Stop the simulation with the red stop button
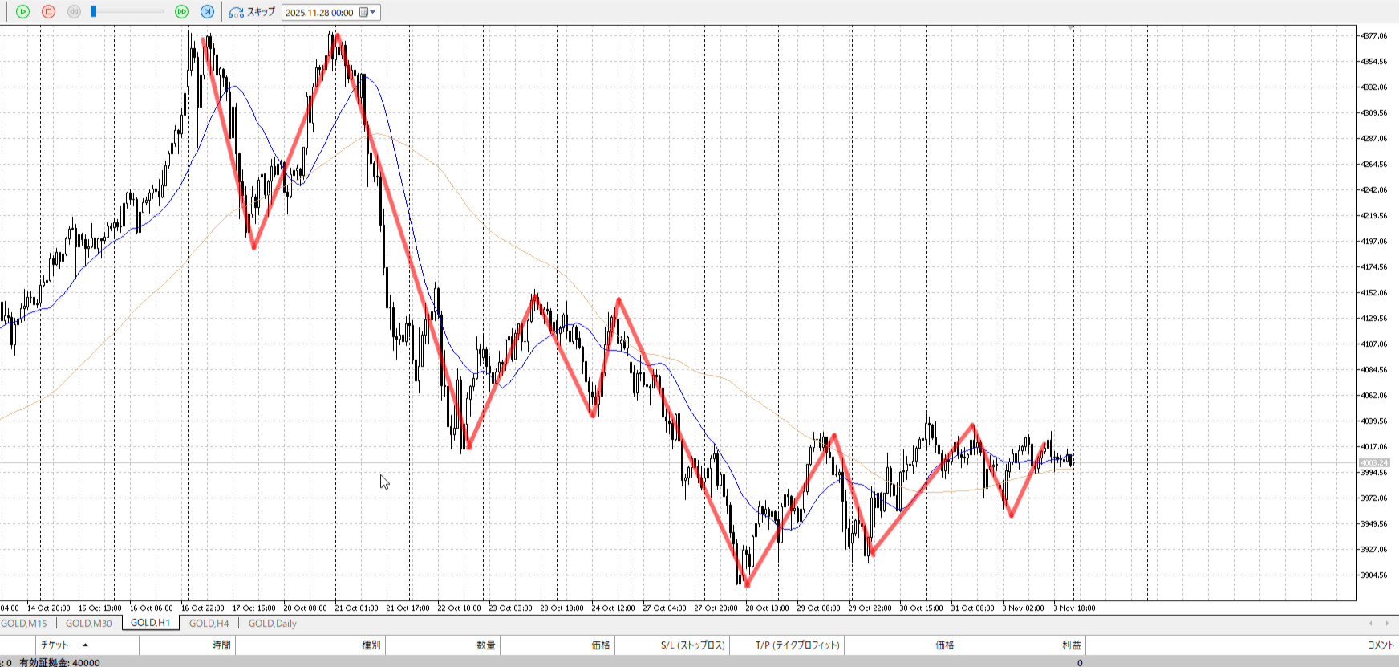This screenshot has width=1399, height=667. click(48, 12)
